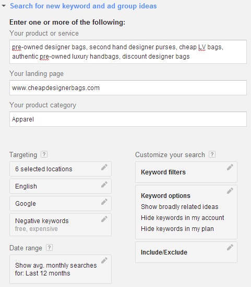Focus the product or service text box
The width and height of the screenshot is (251, 287).
pos(128,52)
